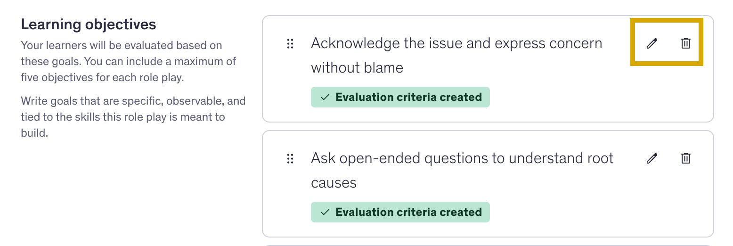Click checkmark icon in first Evaluation criteria badge
This screenshot has width=733, height=246.
tap(325, 97)
